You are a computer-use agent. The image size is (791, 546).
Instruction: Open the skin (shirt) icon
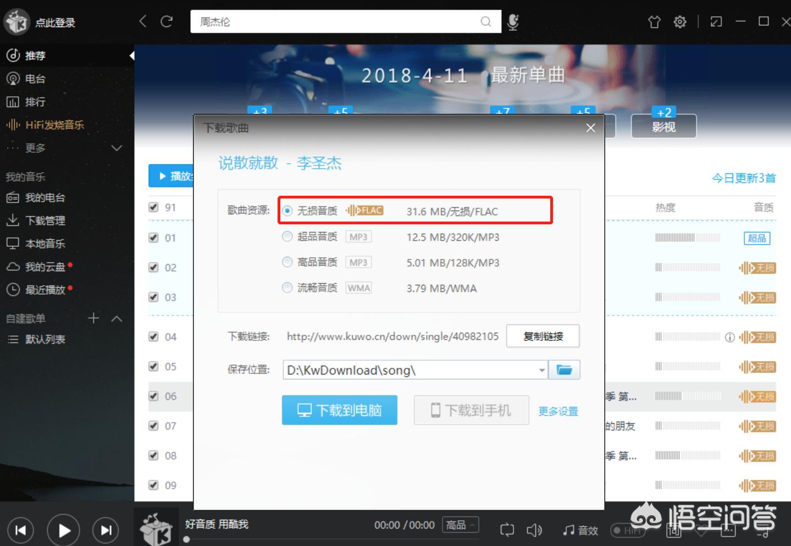pyautogui.click(x=654, y=22)
